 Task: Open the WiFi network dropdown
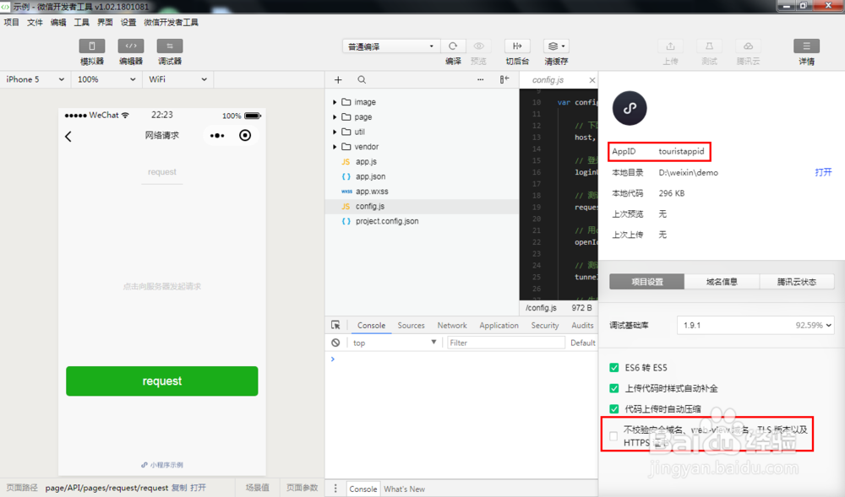[177, 79]
